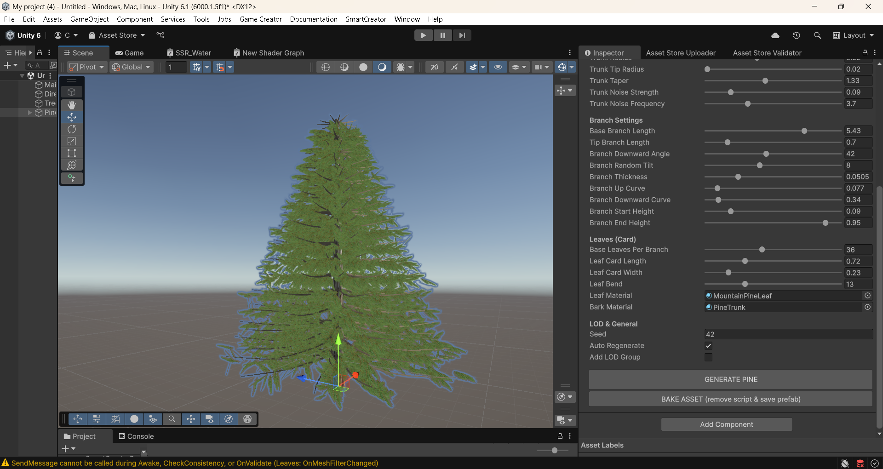The image size is (883, 469).
Task: Select the Scale tool
Action: [72, 141]
